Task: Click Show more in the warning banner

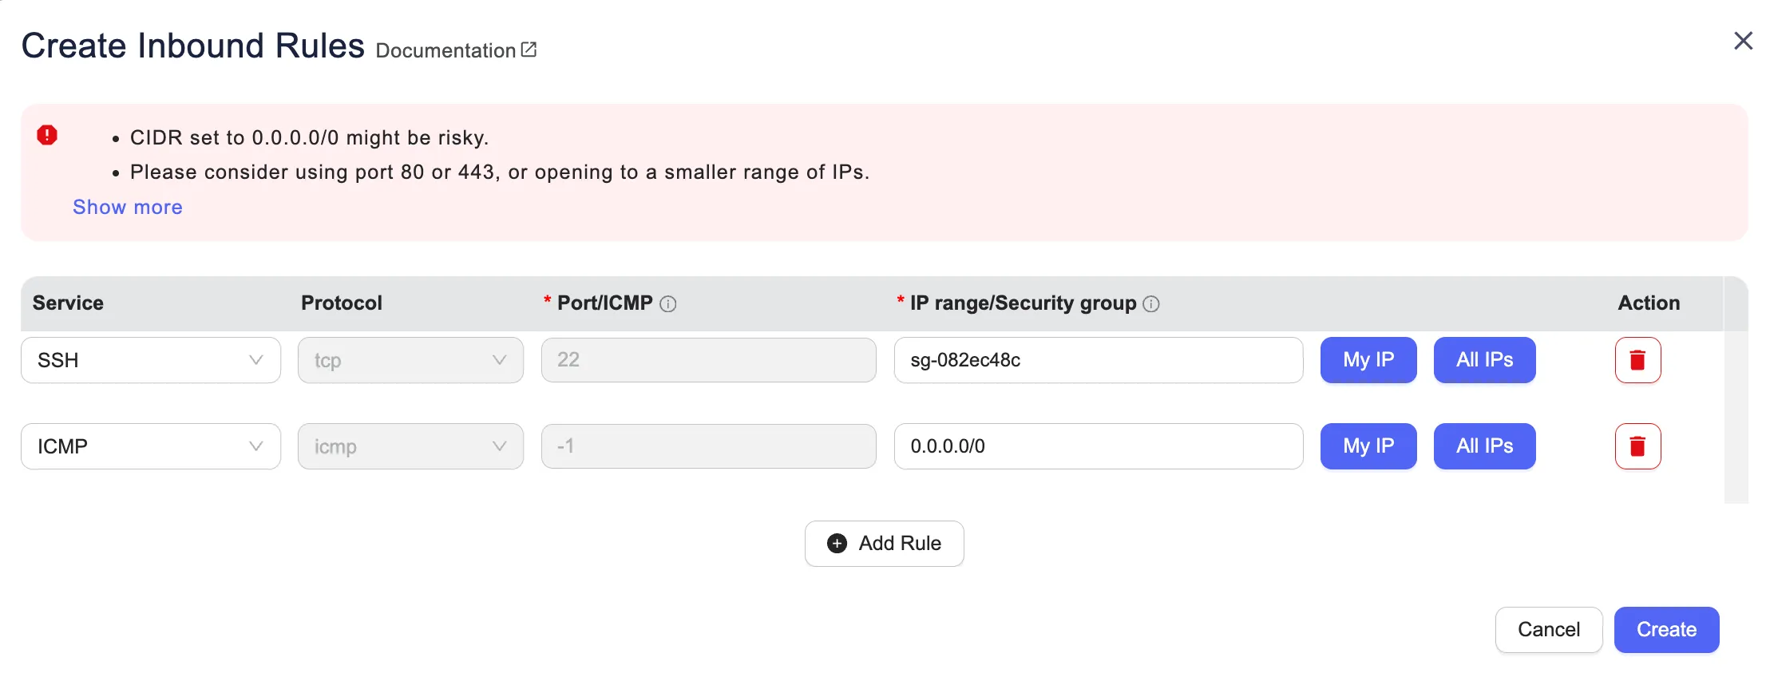Action: pyautogui.click(x=128, y=208)
